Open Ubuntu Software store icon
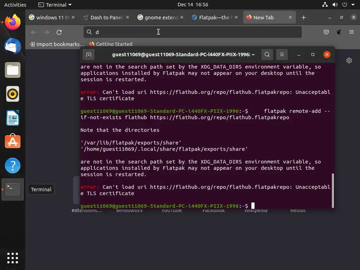Image resolution: width=360 pixels, height=270 pixels. [x=13, y=141]
